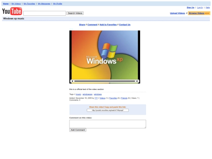
Task: Click the YouTube logo
Action: click(12, 11)
